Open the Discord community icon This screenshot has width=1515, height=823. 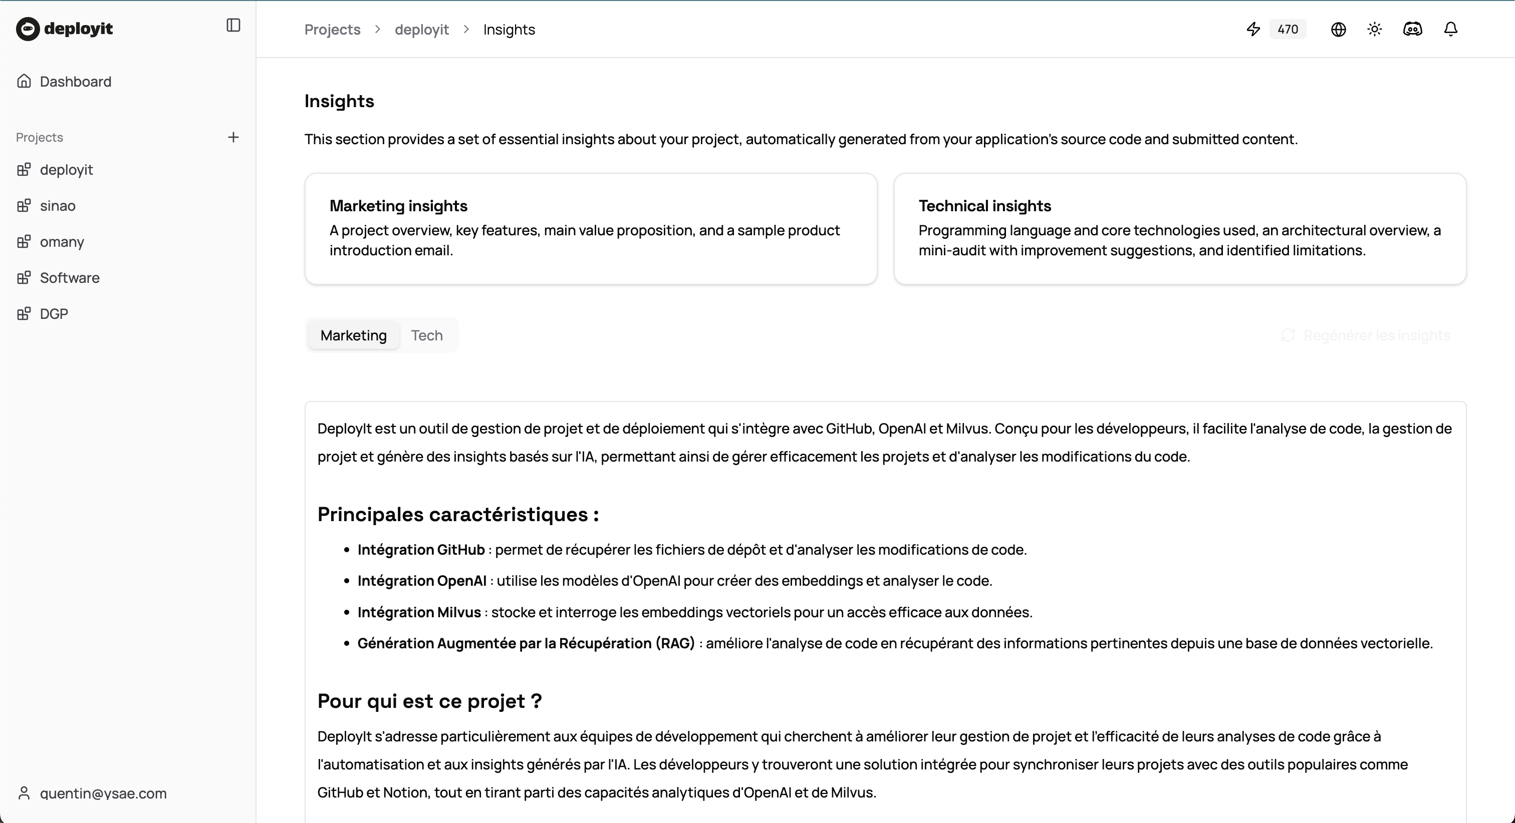tap(1413, 28)
